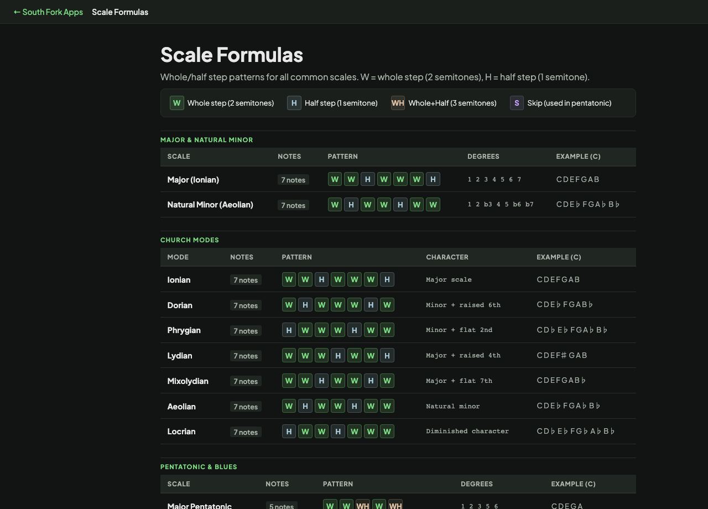This screenshot has width=708, height=509.
Task: Click the Pentatonic & Blues section heading
Action: point(199,466)
